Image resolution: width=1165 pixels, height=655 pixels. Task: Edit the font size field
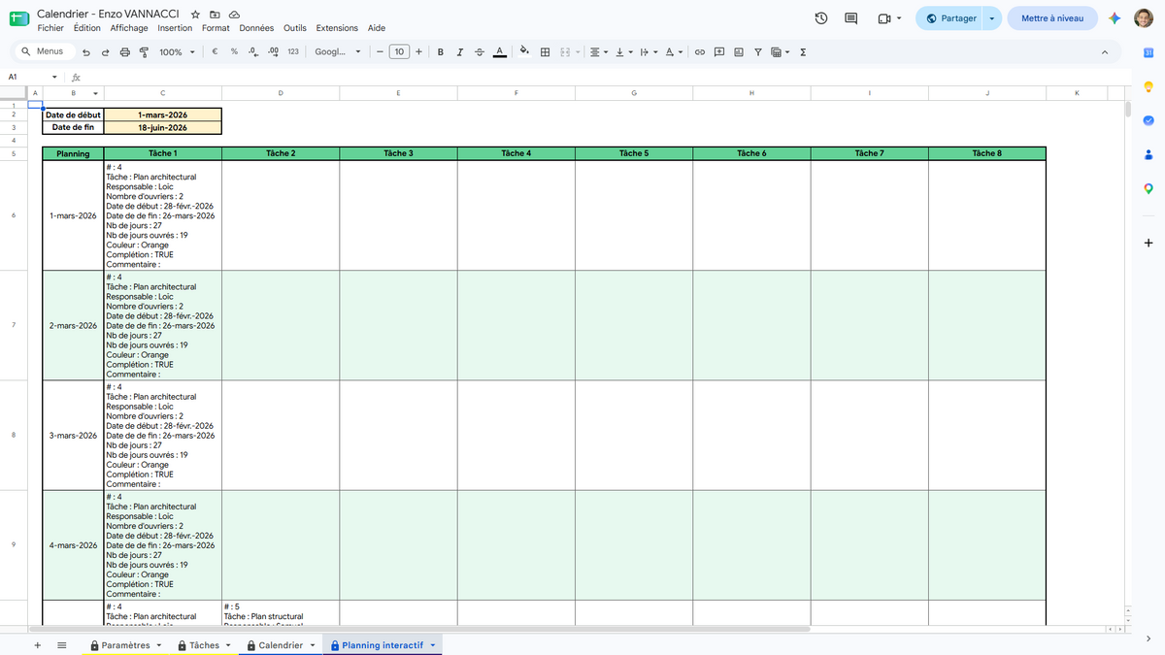[x=399, y=51]
